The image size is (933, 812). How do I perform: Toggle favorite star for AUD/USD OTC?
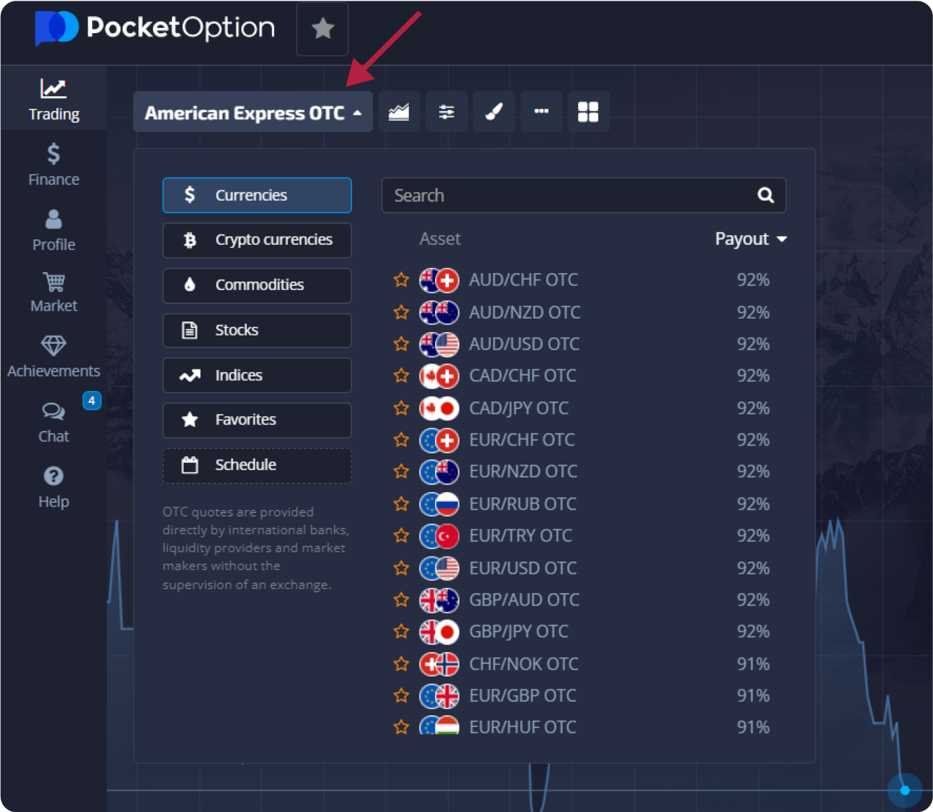(x=401, y=344)
